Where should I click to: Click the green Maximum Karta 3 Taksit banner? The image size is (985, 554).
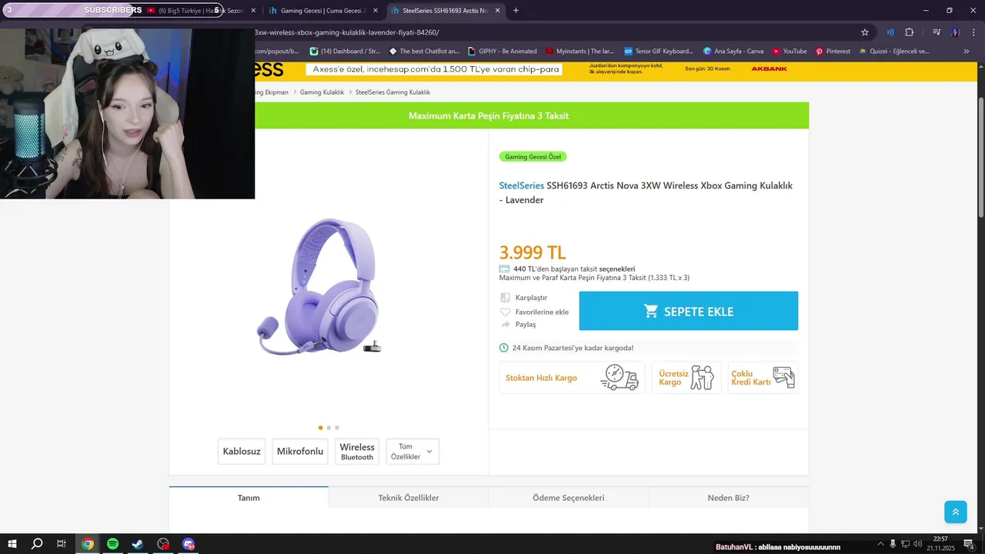[489, 115]
